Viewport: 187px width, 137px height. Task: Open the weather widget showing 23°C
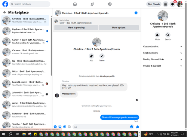(x=148, y=134)
